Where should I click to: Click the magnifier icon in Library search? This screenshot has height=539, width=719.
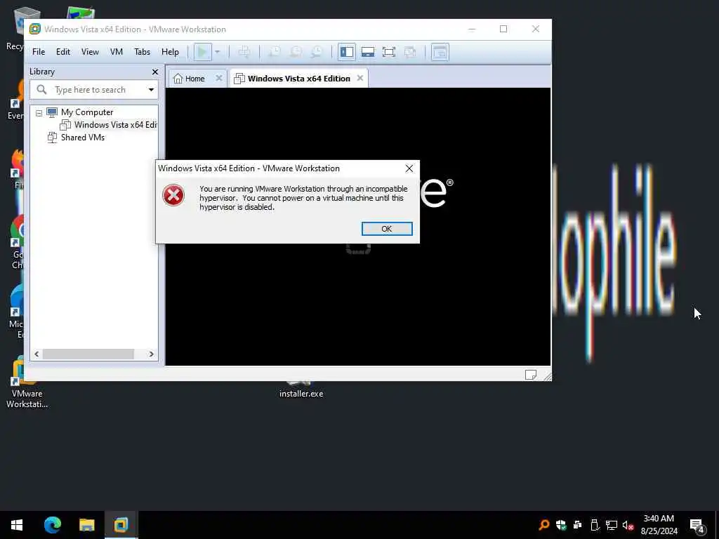(x=41, y=89)
